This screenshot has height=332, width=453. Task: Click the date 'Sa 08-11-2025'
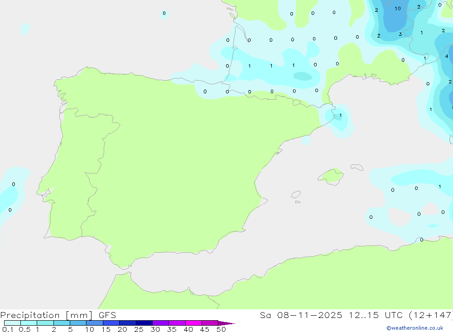click(301, 315)
